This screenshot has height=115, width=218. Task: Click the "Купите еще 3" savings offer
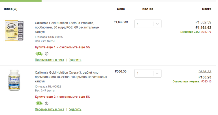click(x=62, y=97)
